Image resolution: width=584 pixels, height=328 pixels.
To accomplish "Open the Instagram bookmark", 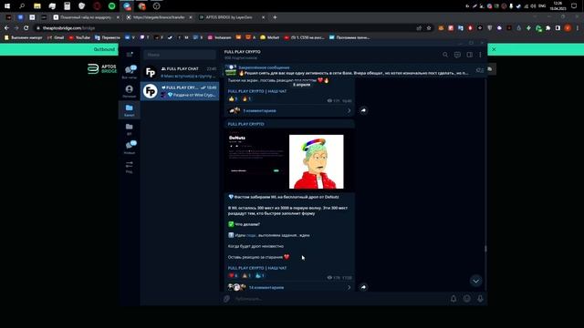I will (x=219, y=37).
